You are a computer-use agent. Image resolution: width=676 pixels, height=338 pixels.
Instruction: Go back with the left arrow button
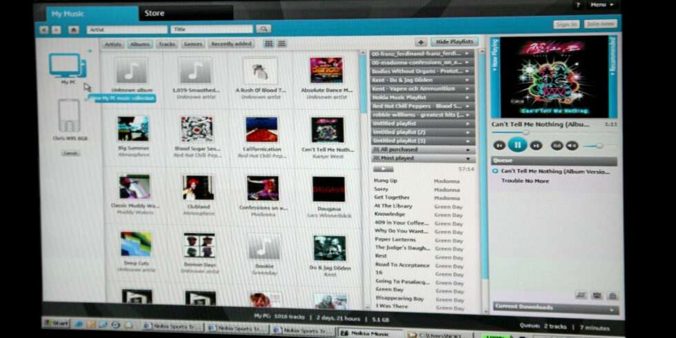[x=43, y=30]
